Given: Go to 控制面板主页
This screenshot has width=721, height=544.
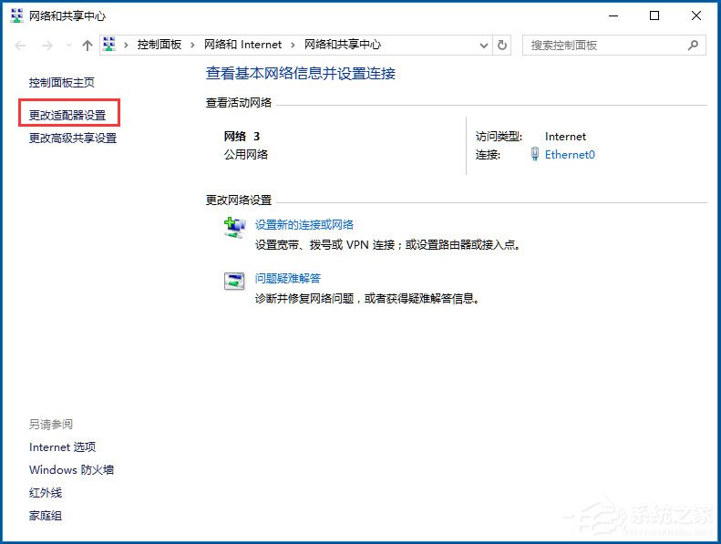Looking at the screenshot, I should point(61,83).
